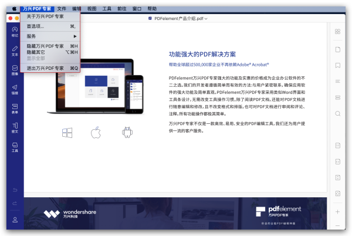
Task: Select the 图像 image tool
Action: pyautogui.click(x=15, y=70)
